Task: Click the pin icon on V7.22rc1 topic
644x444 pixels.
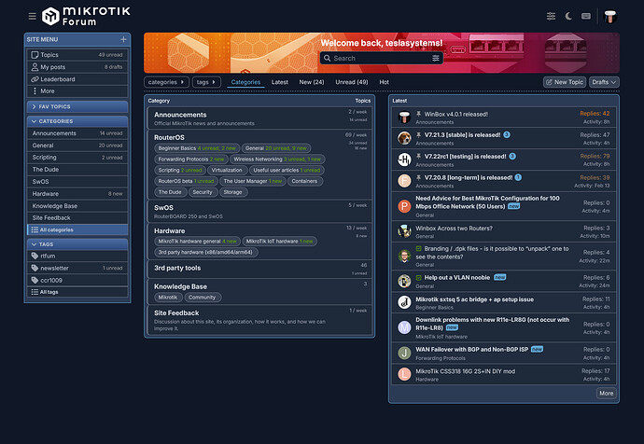Action: pyautogui.click(x=418, y=157)
